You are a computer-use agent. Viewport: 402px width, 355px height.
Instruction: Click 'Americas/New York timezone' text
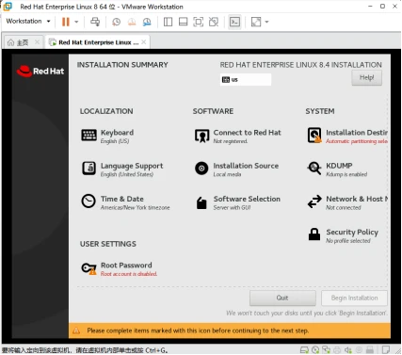(136, 207)
